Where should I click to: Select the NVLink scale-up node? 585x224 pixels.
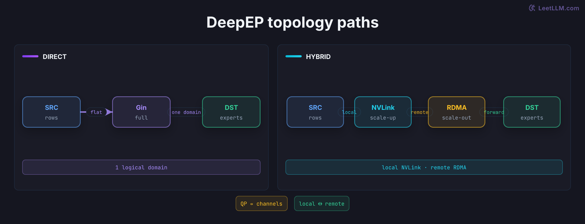click(383, 112)
